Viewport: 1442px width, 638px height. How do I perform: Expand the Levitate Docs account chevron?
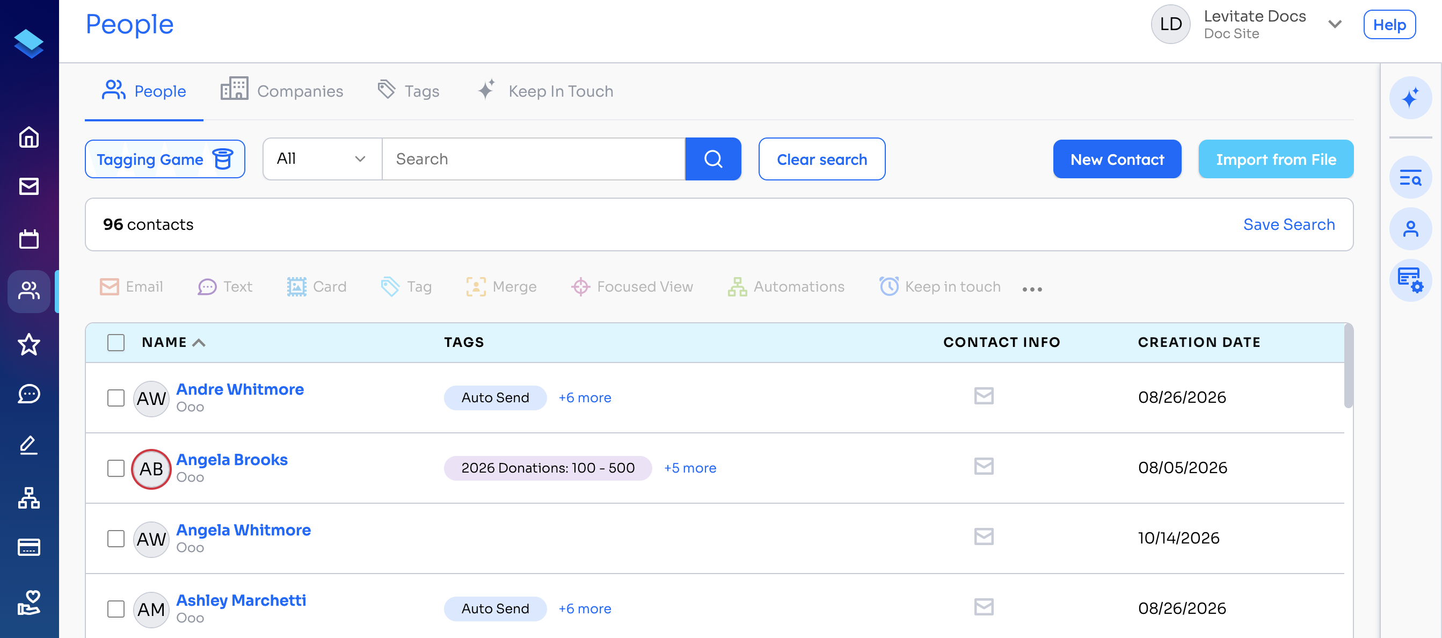pyautogui.click(x=1335, y=24)
